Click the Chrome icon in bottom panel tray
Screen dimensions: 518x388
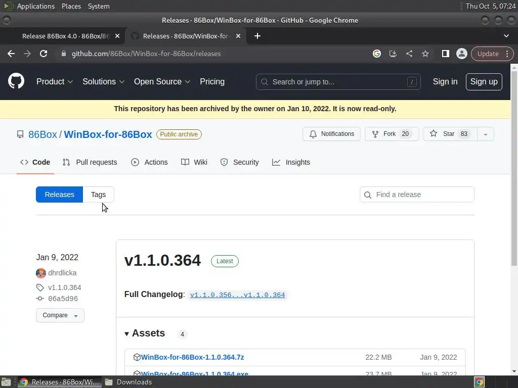pos(479,382)
